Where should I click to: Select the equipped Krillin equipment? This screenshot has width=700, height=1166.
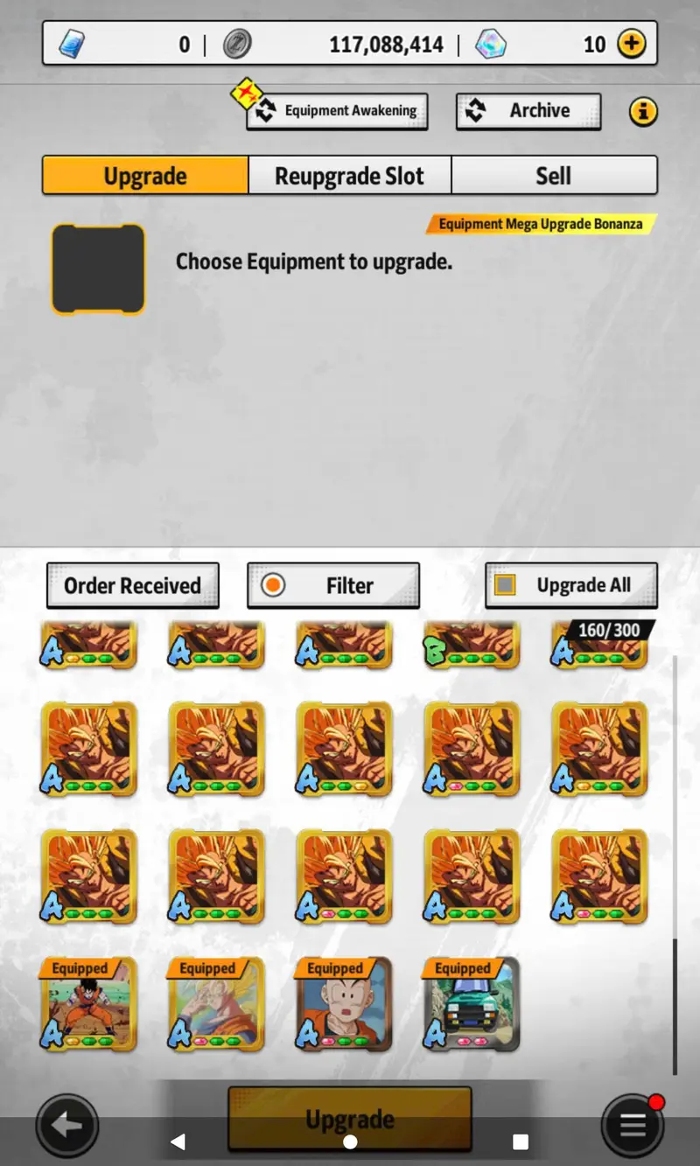click(x=344, y=1004)
